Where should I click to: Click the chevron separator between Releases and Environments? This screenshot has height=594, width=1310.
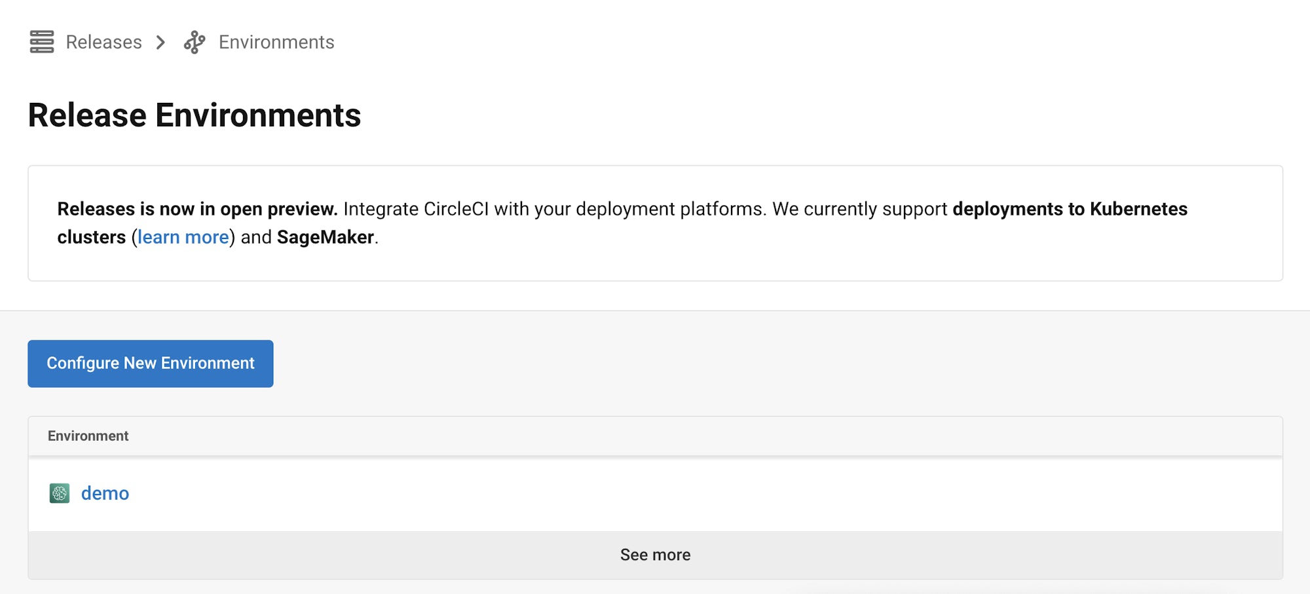click(159, 42)
